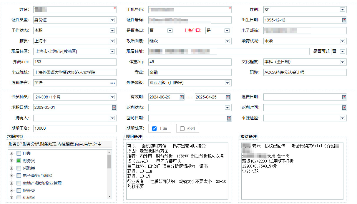Click the 身高/cm input field
This screenshot has width=357, height=204.
[x=75, y=62]
